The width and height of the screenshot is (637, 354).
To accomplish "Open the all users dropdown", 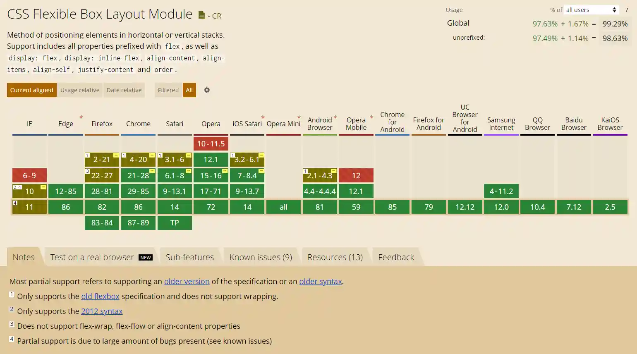I will click(591, 10).
